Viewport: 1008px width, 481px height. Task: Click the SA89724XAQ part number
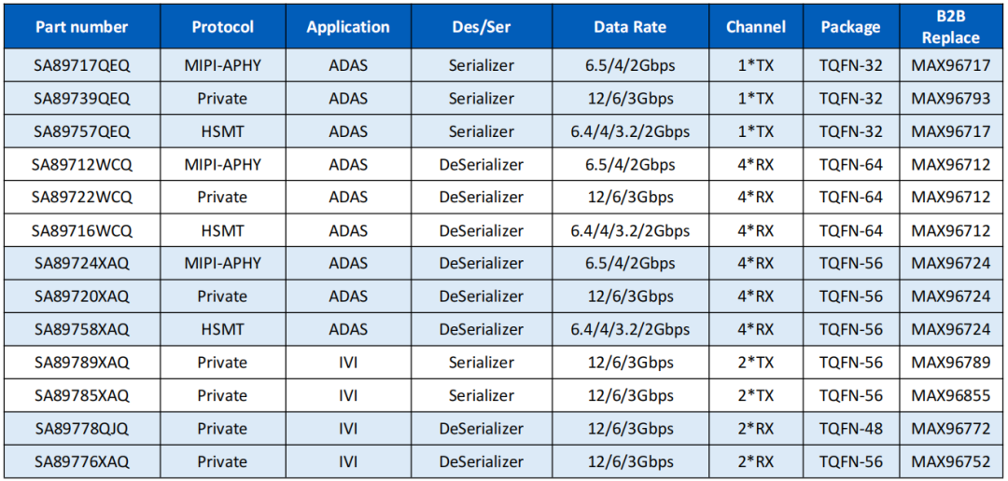tap(82, 263)
